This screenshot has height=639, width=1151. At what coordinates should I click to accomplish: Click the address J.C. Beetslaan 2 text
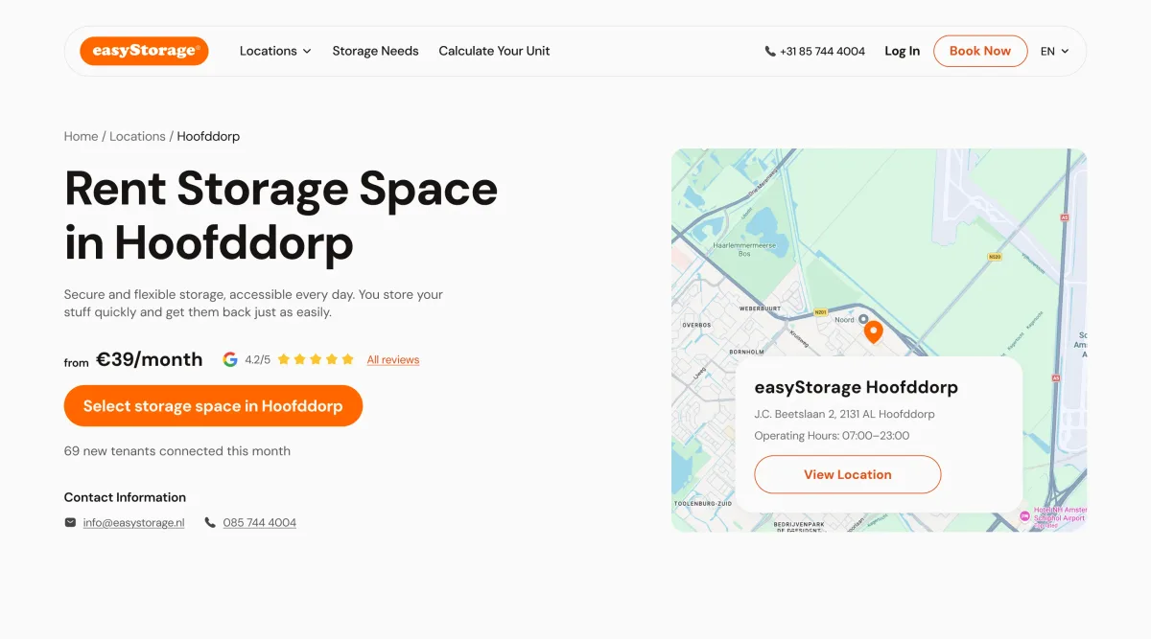(845, 414)
